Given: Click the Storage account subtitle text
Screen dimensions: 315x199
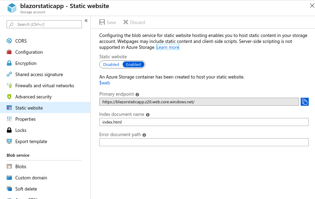Looking at the screenshot, I should point(32,12).
